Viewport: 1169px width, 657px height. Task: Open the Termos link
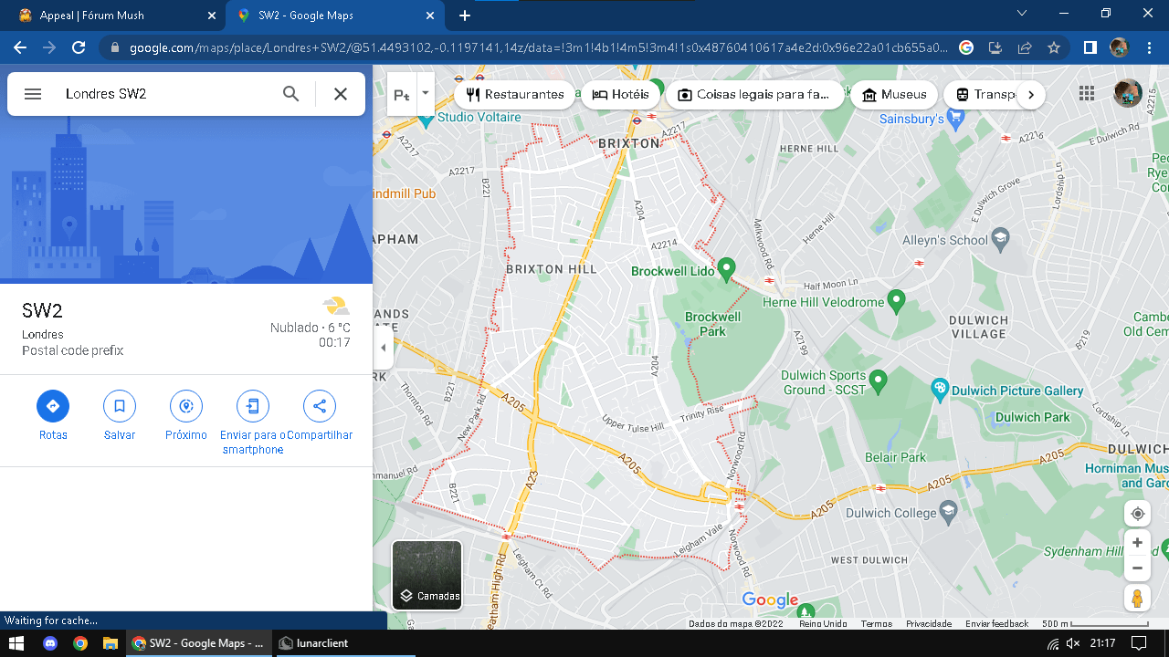pos(876,624)
